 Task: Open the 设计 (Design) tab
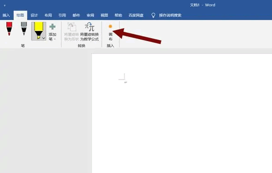tap(34, 15)
